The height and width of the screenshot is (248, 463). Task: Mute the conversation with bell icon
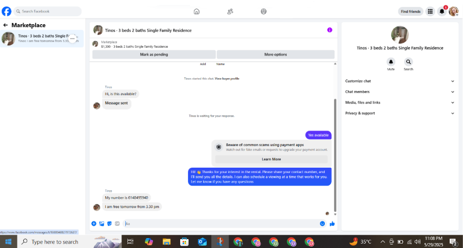click(391, 62)
